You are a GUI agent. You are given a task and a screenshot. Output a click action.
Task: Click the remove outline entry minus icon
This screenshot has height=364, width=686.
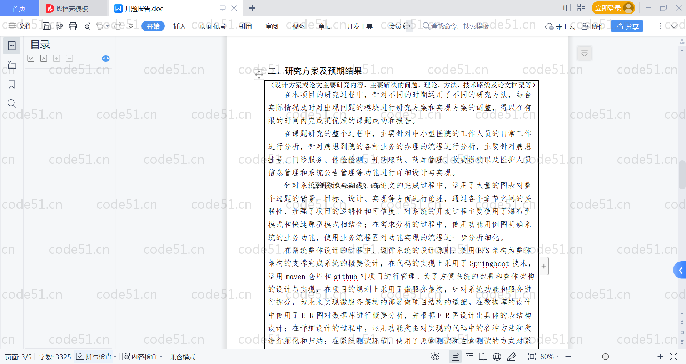pos(69,58)
